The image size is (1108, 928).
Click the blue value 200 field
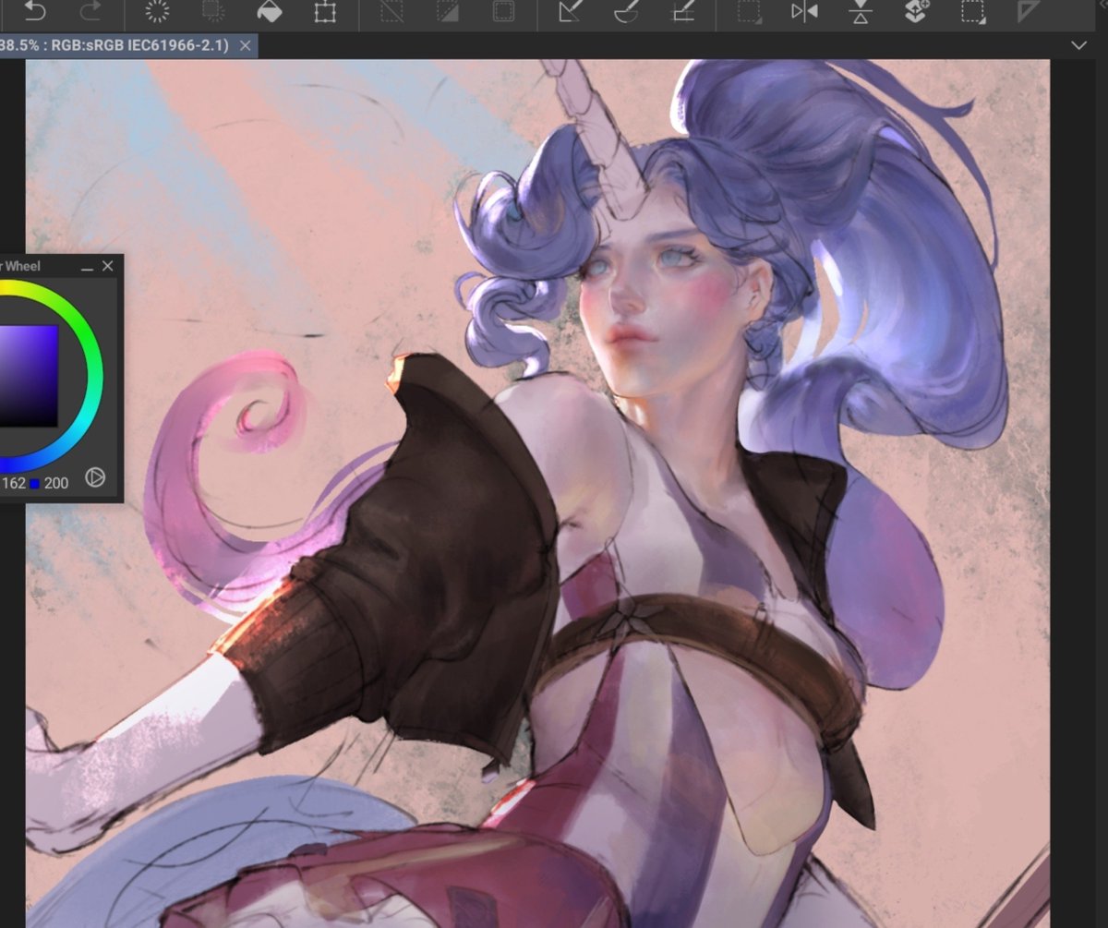[x=55, y=483]
